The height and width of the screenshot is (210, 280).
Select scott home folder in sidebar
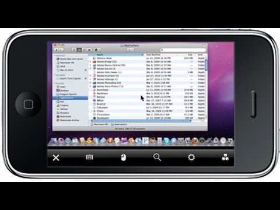tap(61, 87)
